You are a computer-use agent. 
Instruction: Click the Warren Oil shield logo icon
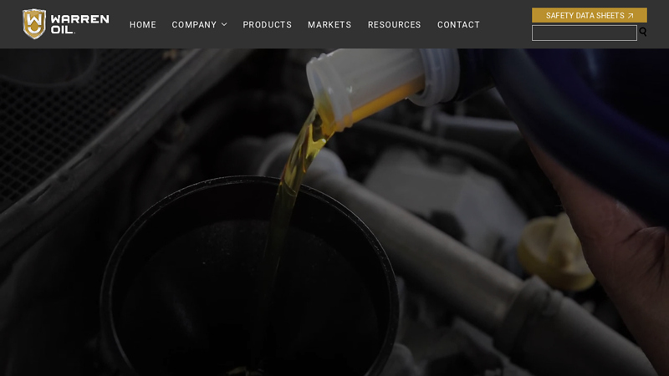[x=34, y=24]
